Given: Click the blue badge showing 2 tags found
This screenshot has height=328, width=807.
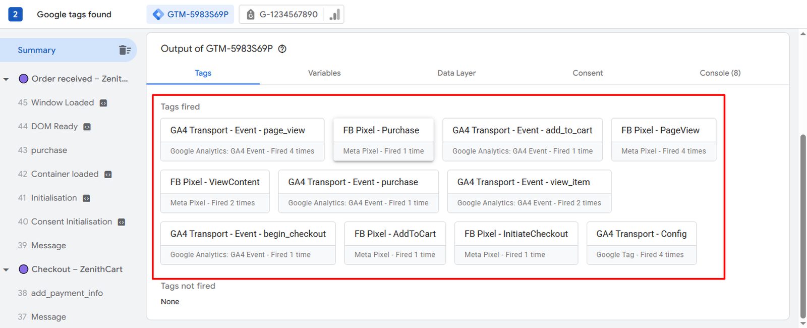Looking at the screenshot, I should point(15,14).
